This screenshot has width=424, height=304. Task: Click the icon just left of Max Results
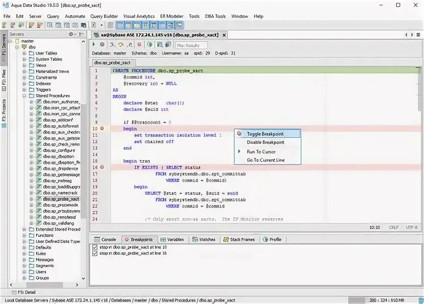168,45
